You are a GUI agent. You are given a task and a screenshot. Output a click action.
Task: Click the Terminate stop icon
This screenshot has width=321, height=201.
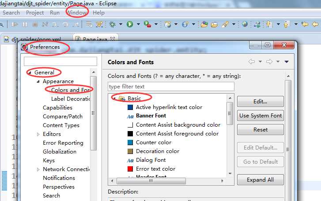click(35, 25)
